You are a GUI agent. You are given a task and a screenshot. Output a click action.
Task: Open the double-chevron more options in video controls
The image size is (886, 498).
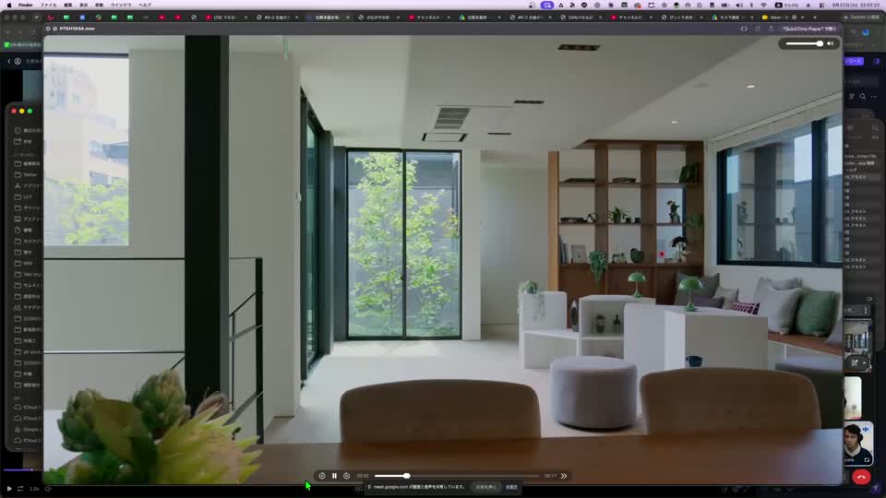(x=564, y=476)
